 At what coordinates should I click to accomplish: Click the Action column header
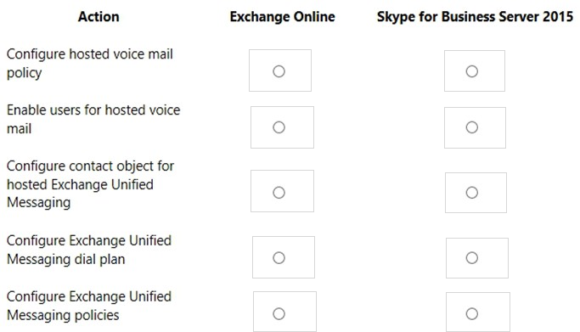(x=99, y=17)
